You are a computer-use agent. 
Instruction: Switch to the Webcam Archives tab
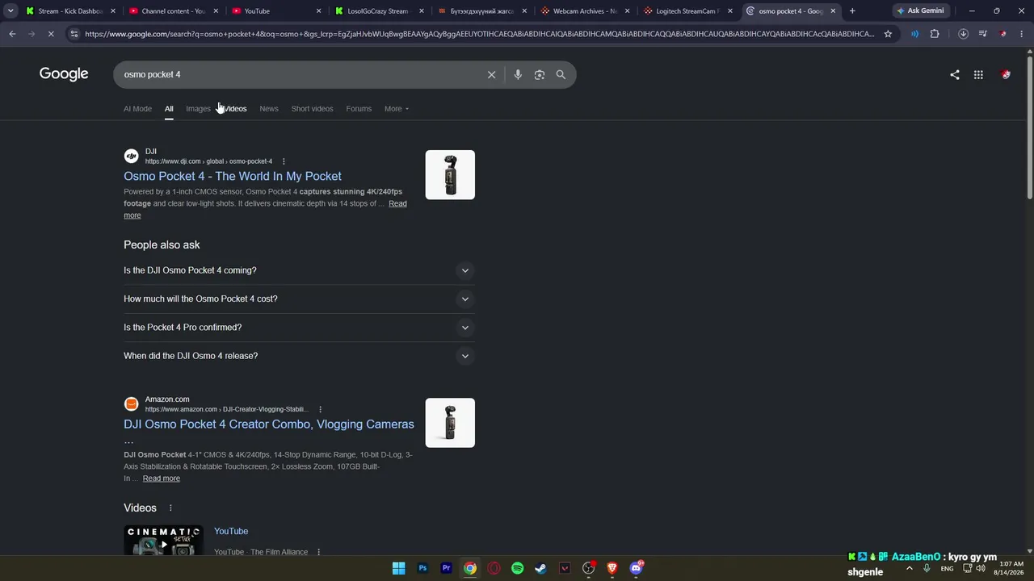click(x=586, y=11)
